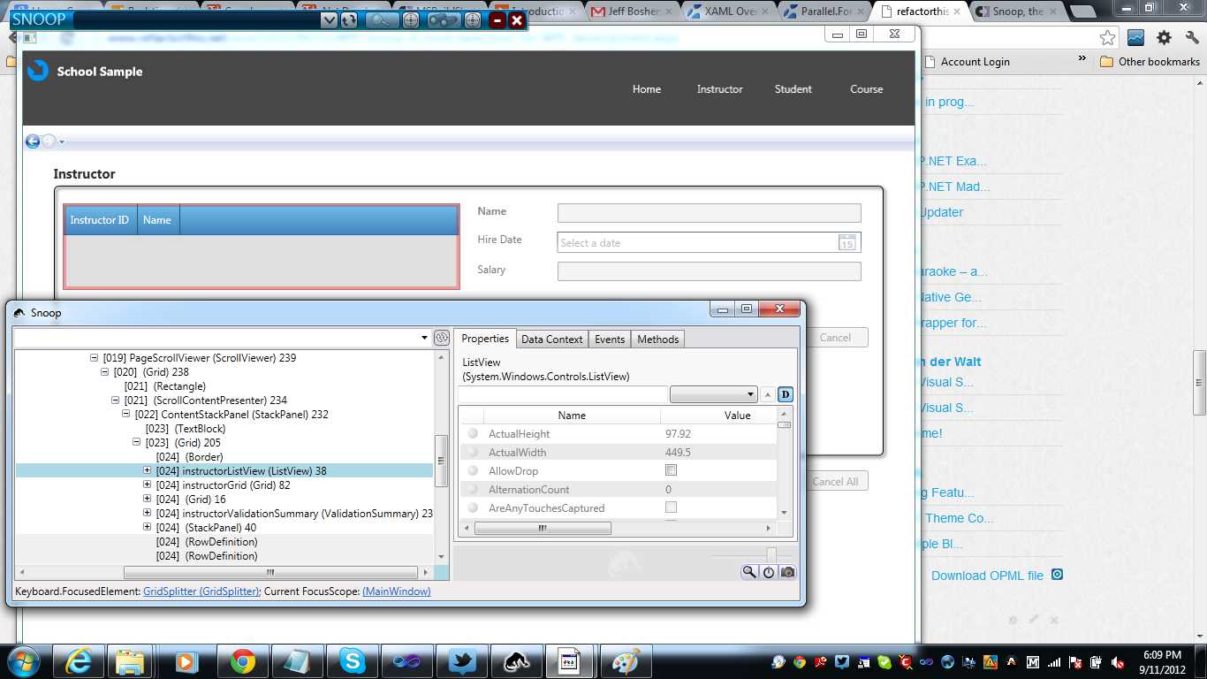
Task: Collapse the PageScrollViewer (ScrollViewer) 239 node
Action: coord(95,358)
